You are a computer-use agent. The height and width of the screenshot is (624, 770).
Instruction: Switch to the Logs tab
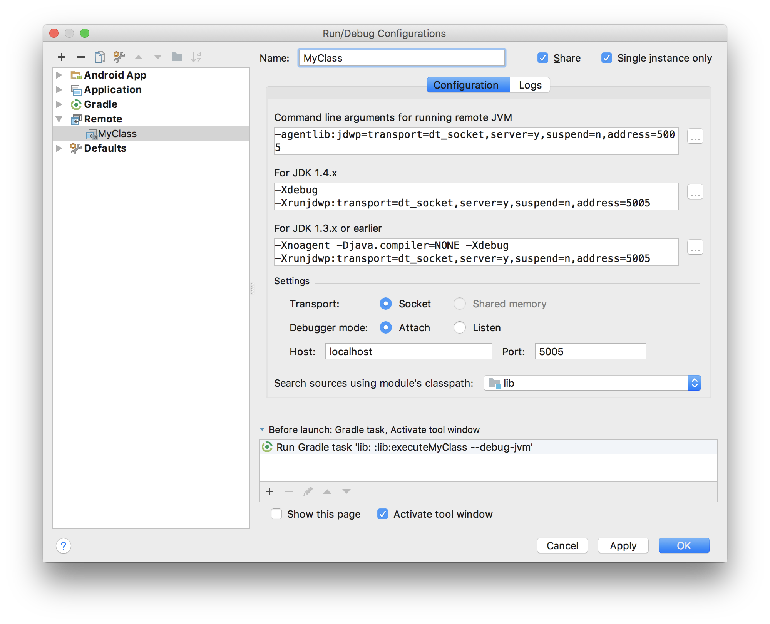point(530,85)
